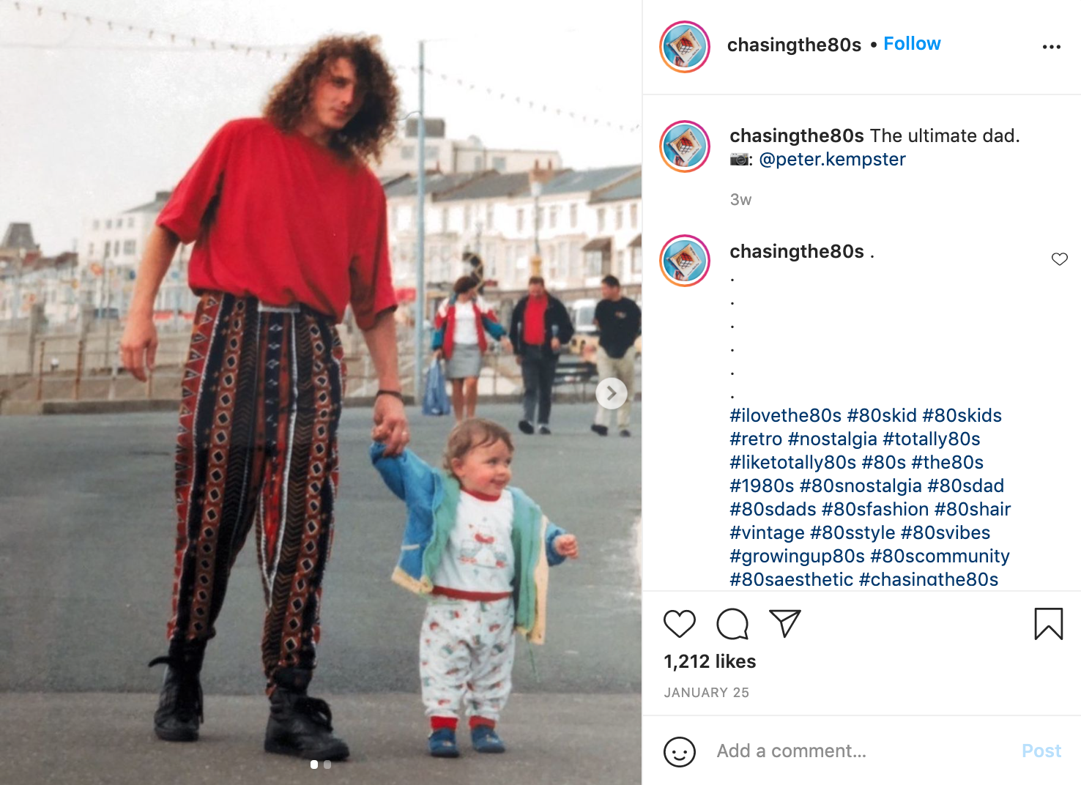Follow the chasingthe80s account

pyautogui.click(x=912, y=44)
